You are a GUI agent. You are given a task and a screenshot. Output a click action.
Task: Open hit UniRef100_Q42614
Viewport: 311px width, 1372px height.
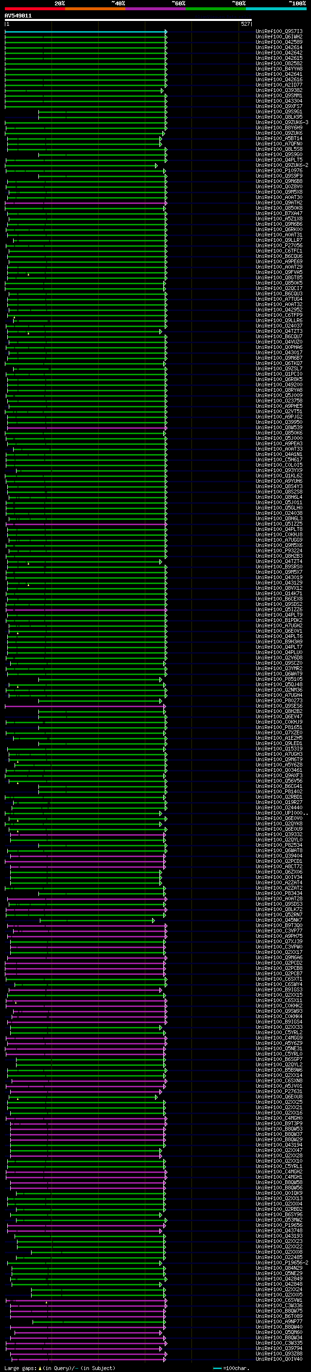279,47
